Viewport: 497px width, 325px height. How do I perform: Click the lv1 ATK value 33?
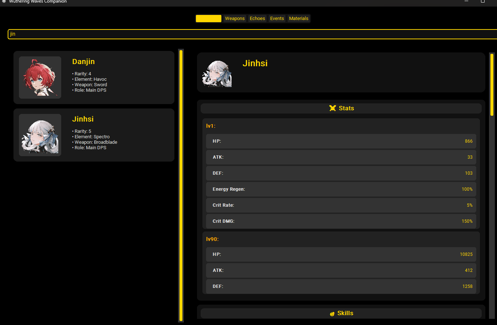[x=470, y=157]
